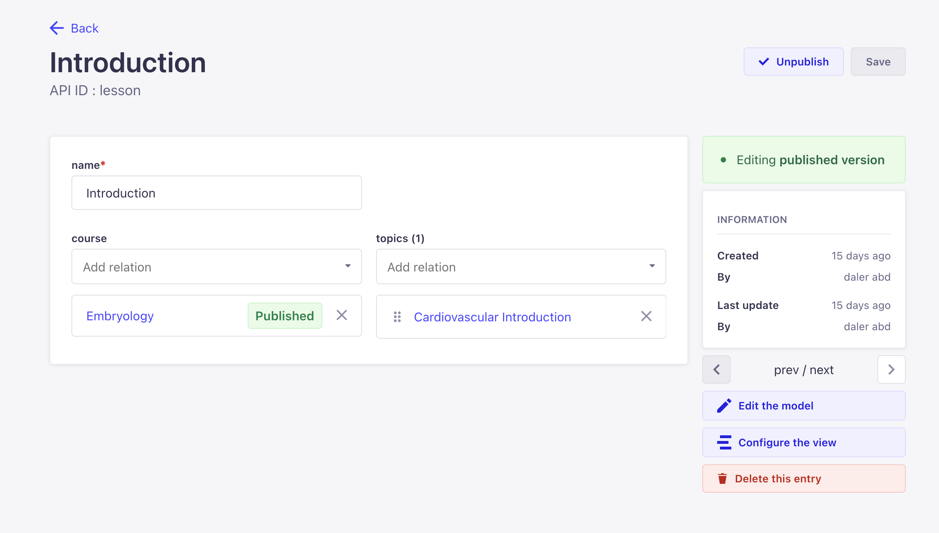Click the Back arrow icon
This screenshot has height=533, width=939.
point(57,28)
